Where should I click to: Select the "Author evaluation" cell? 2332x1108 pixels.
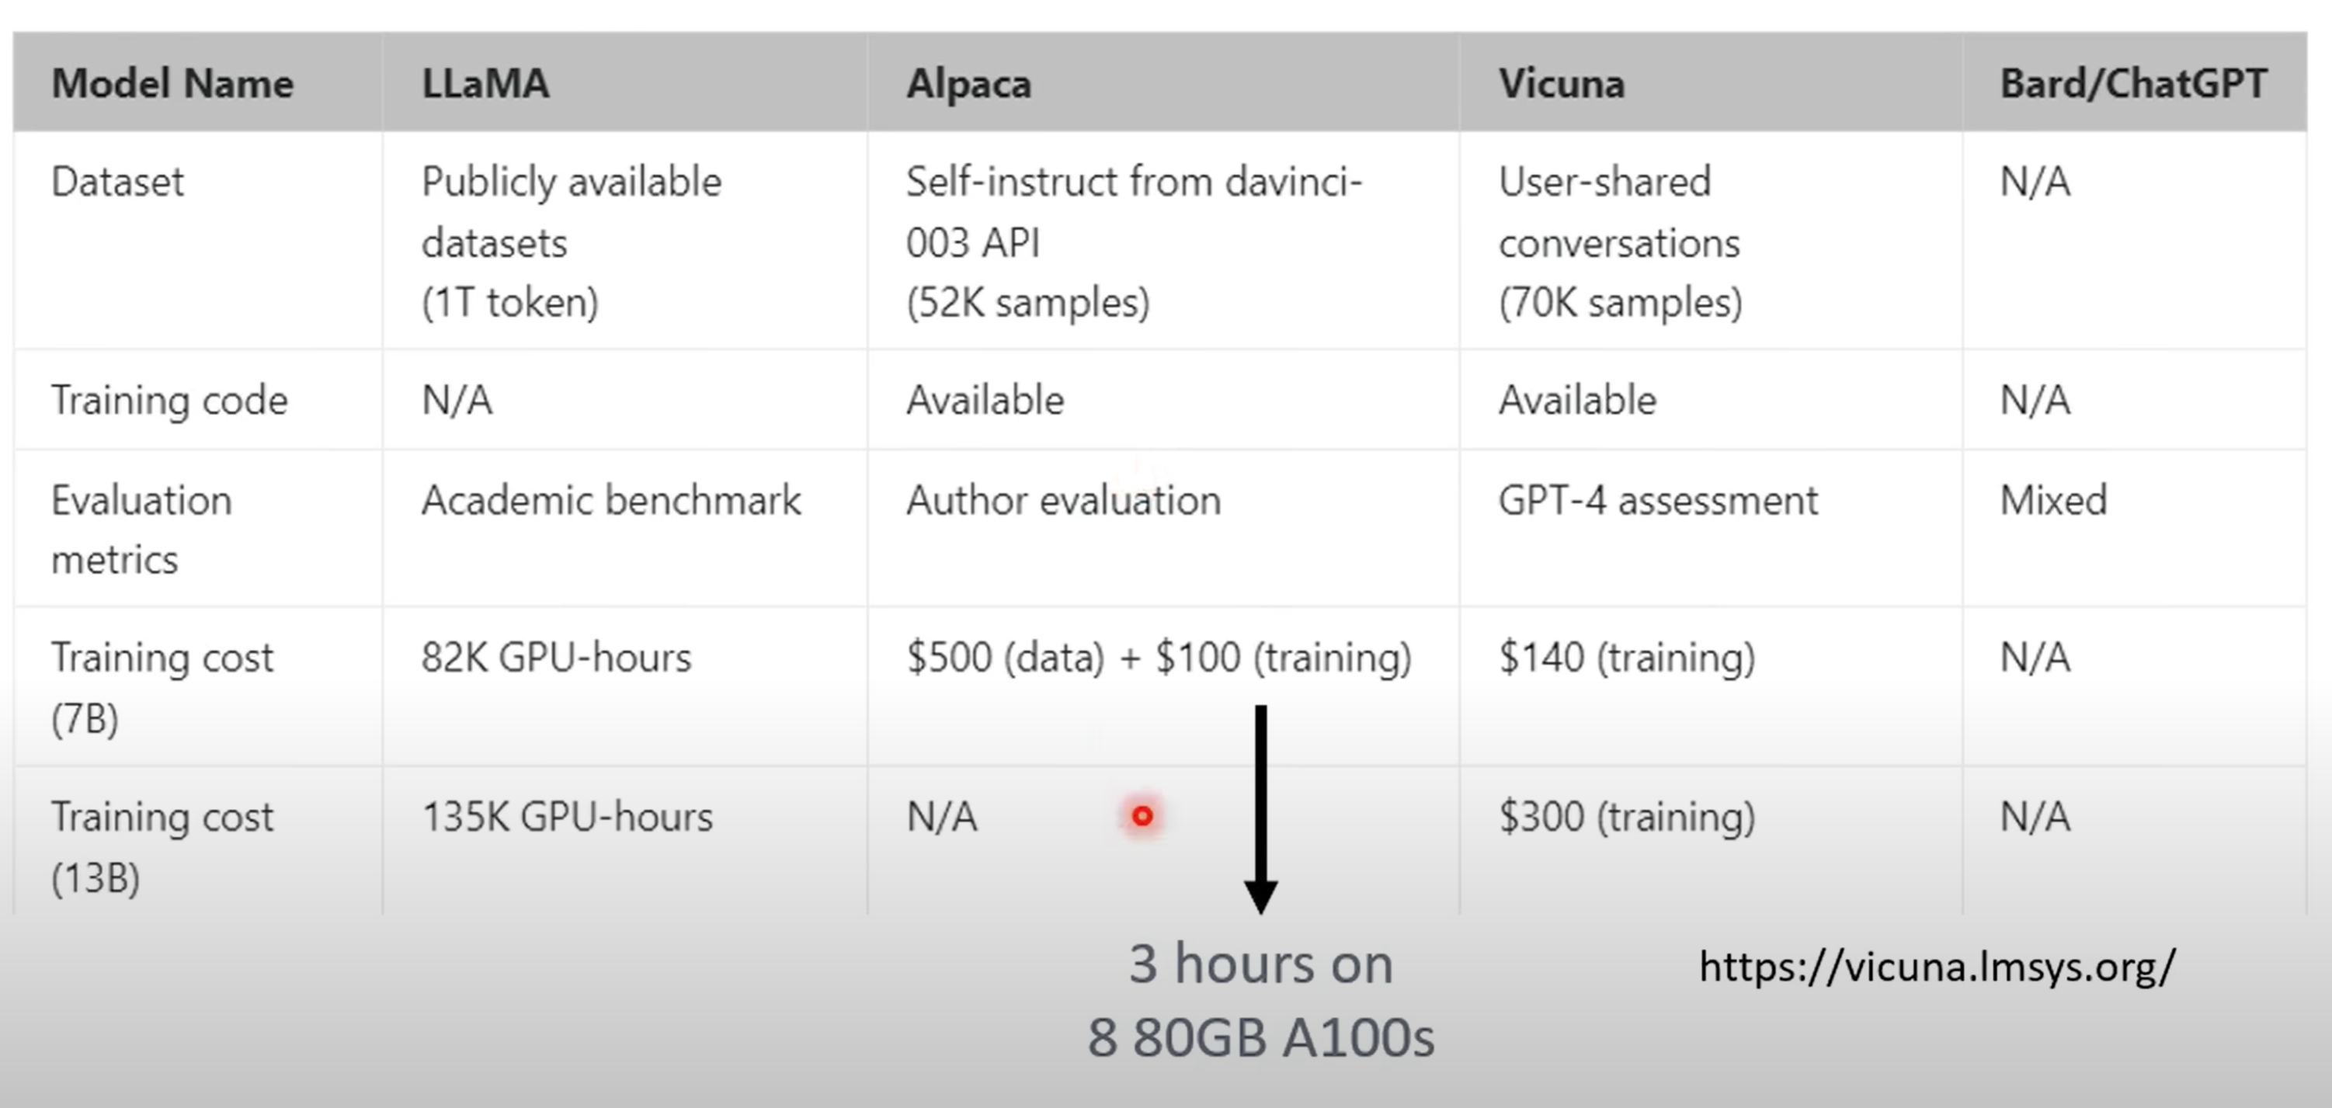coord(1064,501)
